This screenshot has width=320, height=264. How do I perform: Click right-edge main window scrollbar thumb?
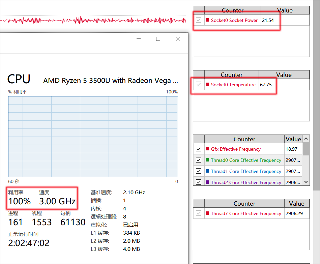(317, 95)
